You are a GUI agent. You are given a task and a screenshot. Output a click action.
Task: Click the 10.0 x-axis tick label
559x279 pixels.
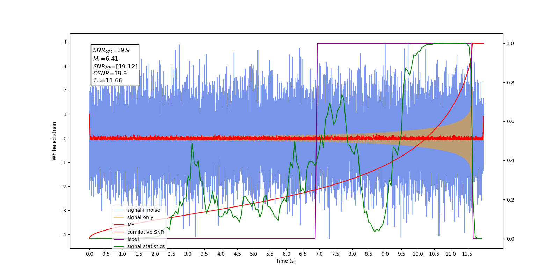[418, 254]
